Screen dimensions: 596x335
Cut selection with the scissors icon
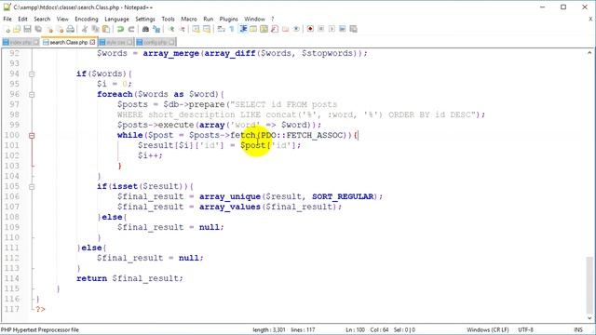pyautogui.click(x=85, y=29)
